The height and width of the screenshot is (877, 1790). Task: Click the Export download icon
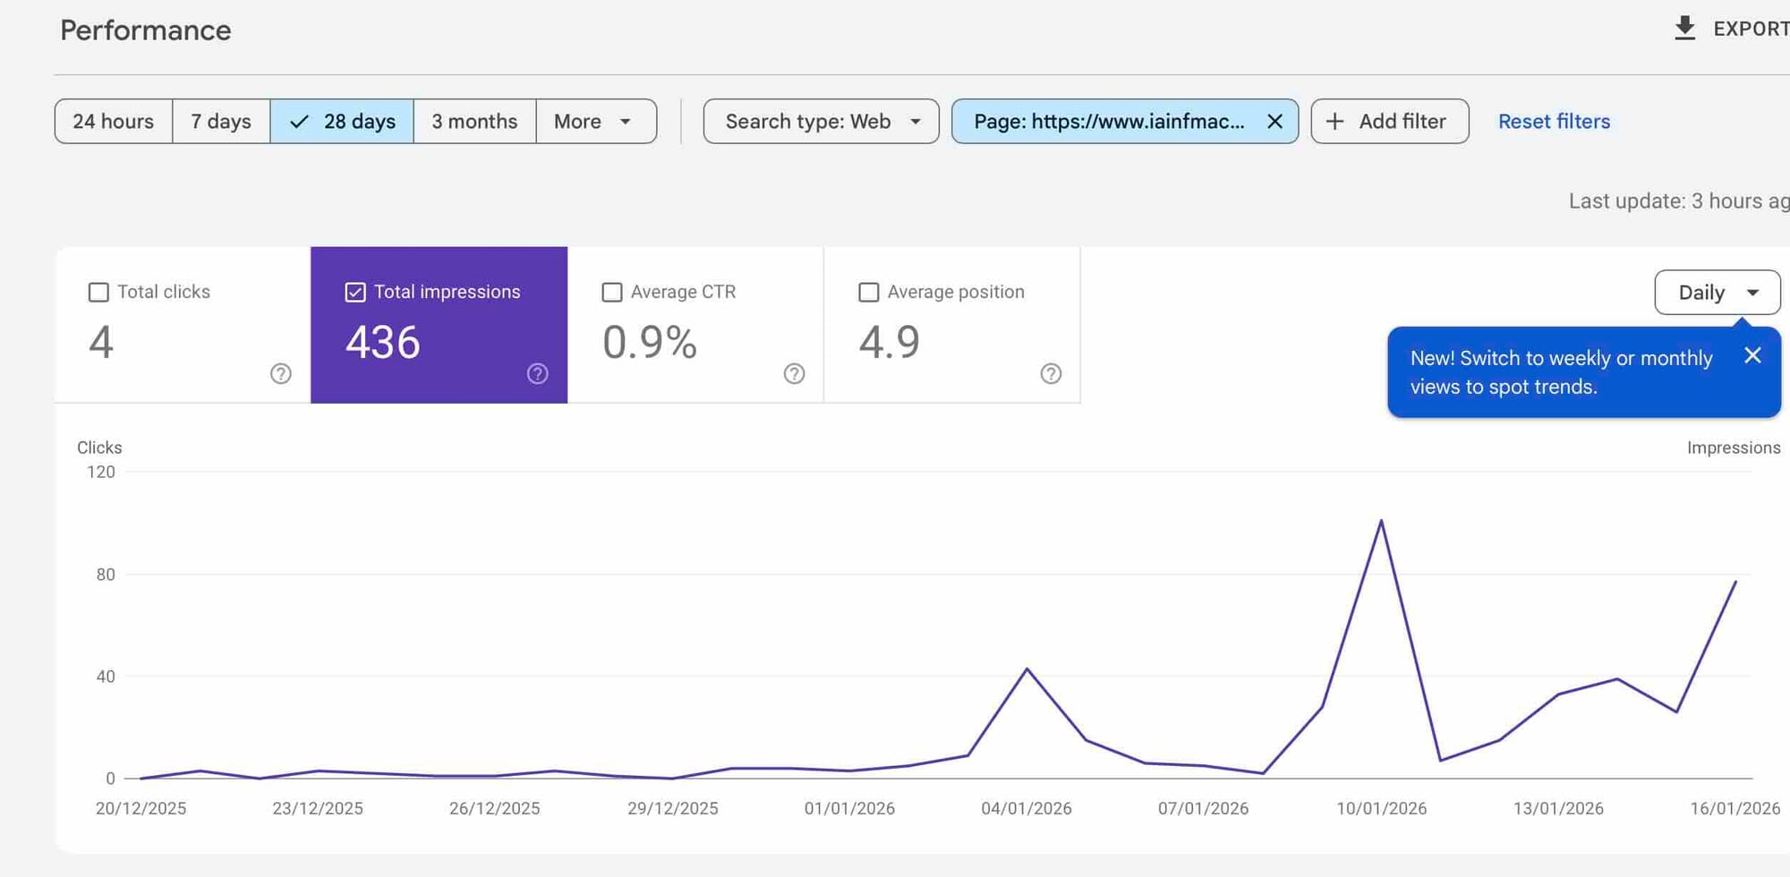[x=1686, y=28]
